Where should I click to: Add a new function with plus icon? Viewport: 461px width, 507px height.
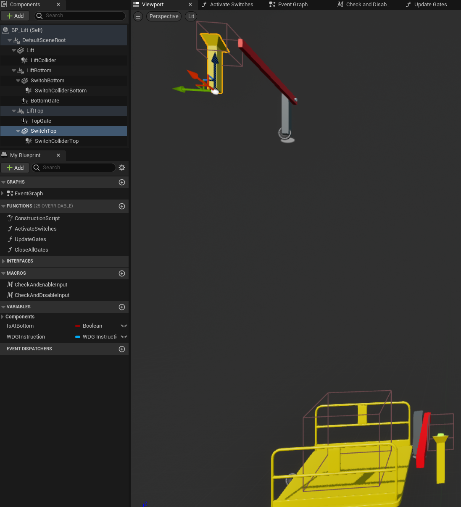click(122, 206)
